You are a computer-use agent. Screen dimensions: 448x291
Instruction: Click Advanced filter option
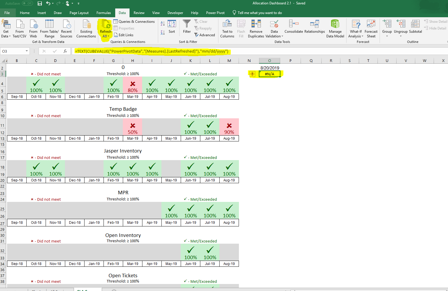pyautogui.click(x=204, y=35)
